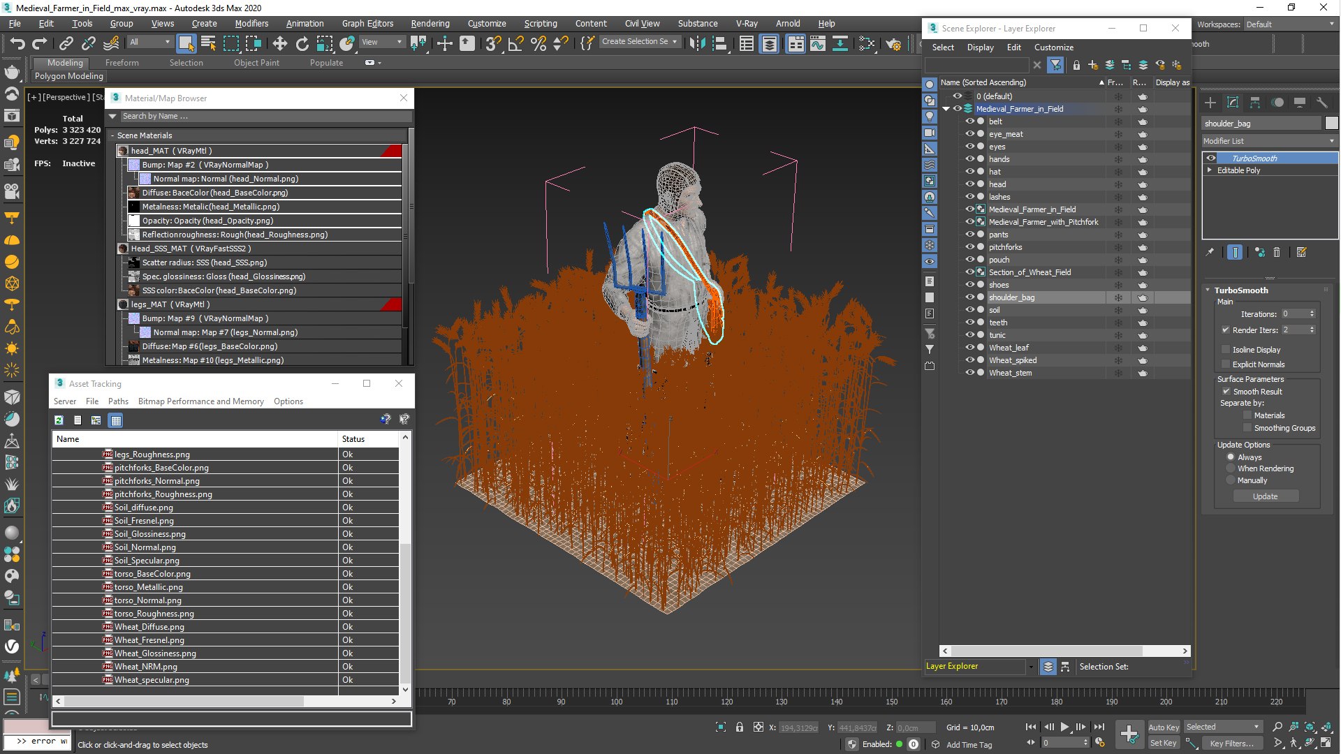Click the shoulder_bag object color swatch

[x=1331, y=124]
